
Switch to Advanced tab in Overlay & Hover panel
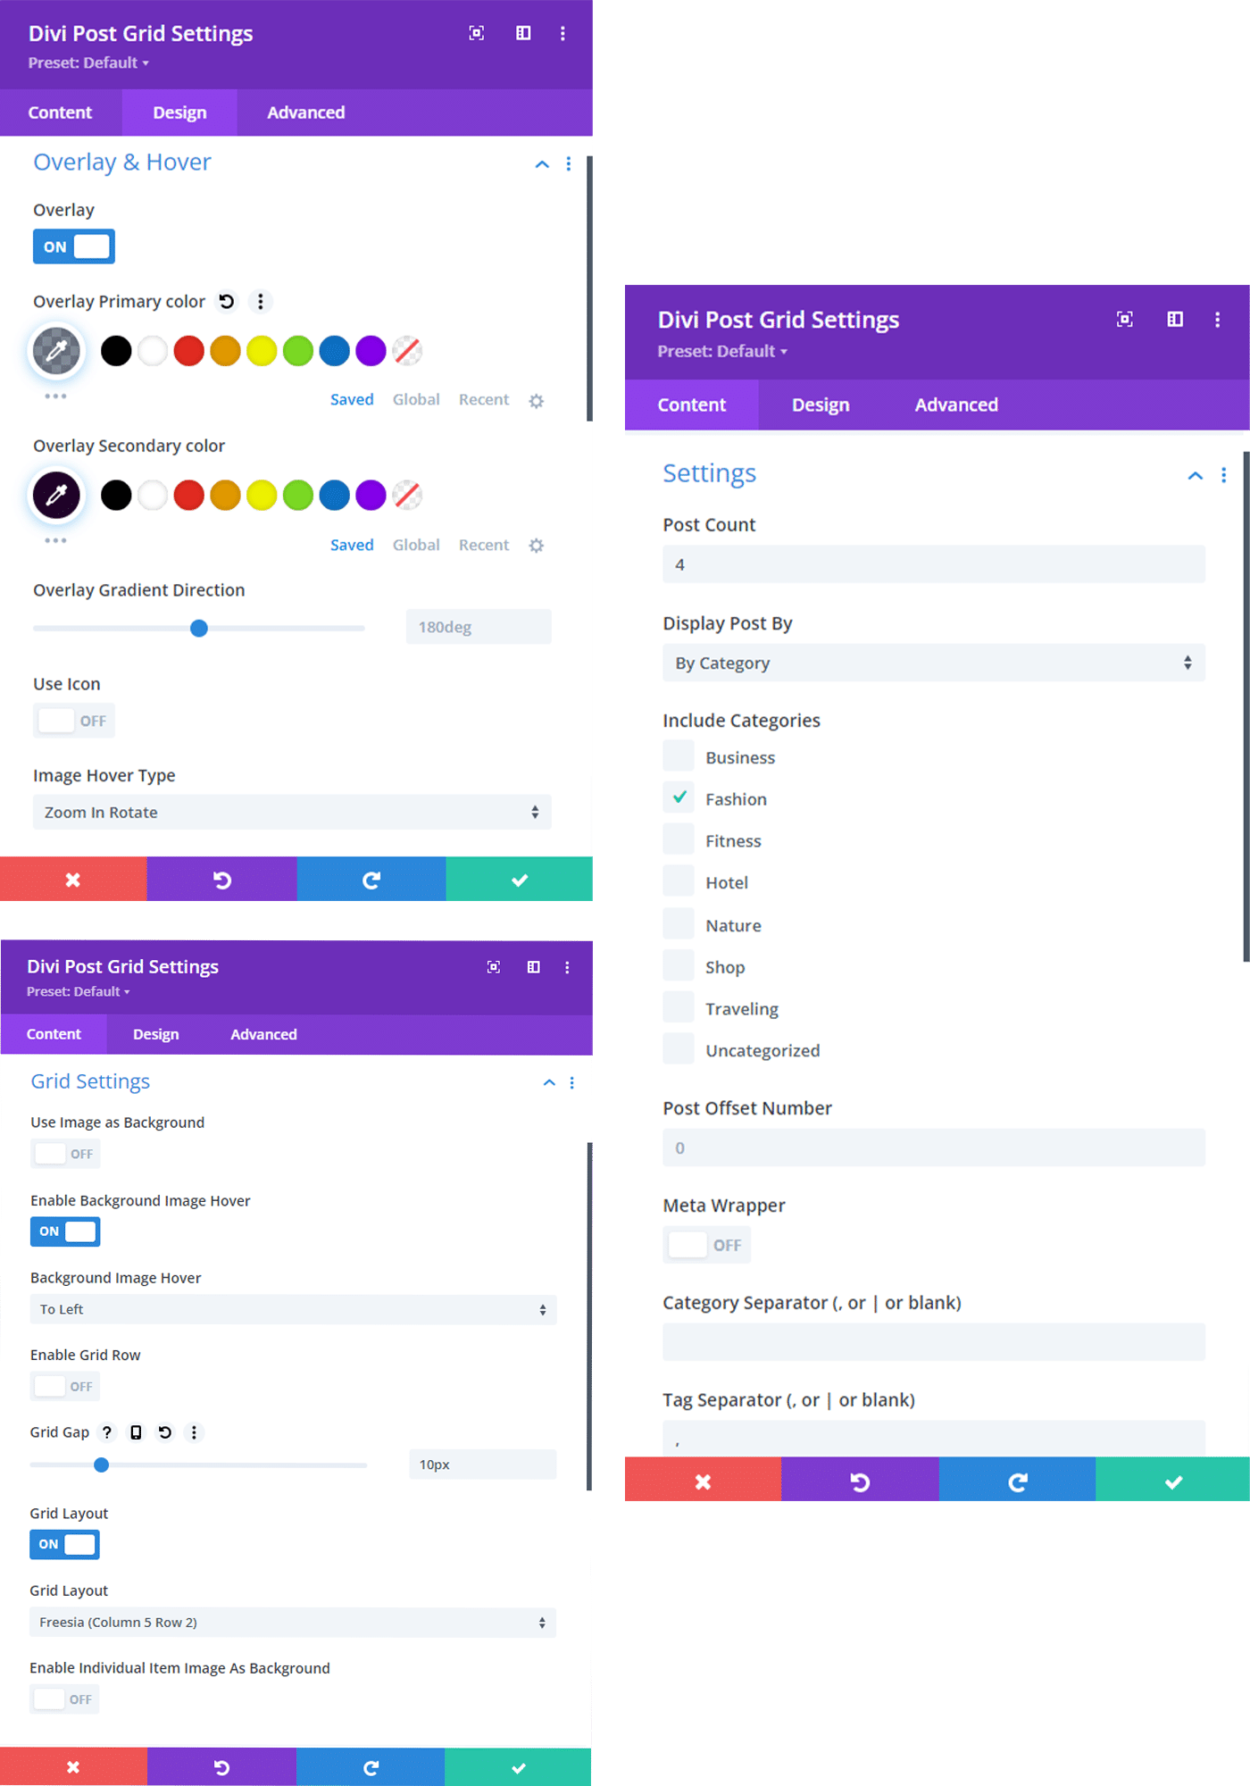[x=306, y=113]
